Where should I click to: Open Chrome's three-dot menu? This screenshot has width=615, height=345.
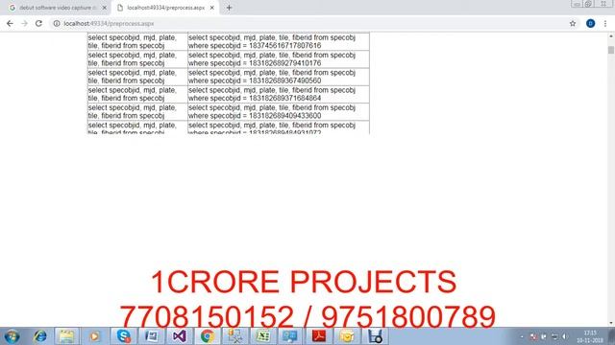point(605,23)
